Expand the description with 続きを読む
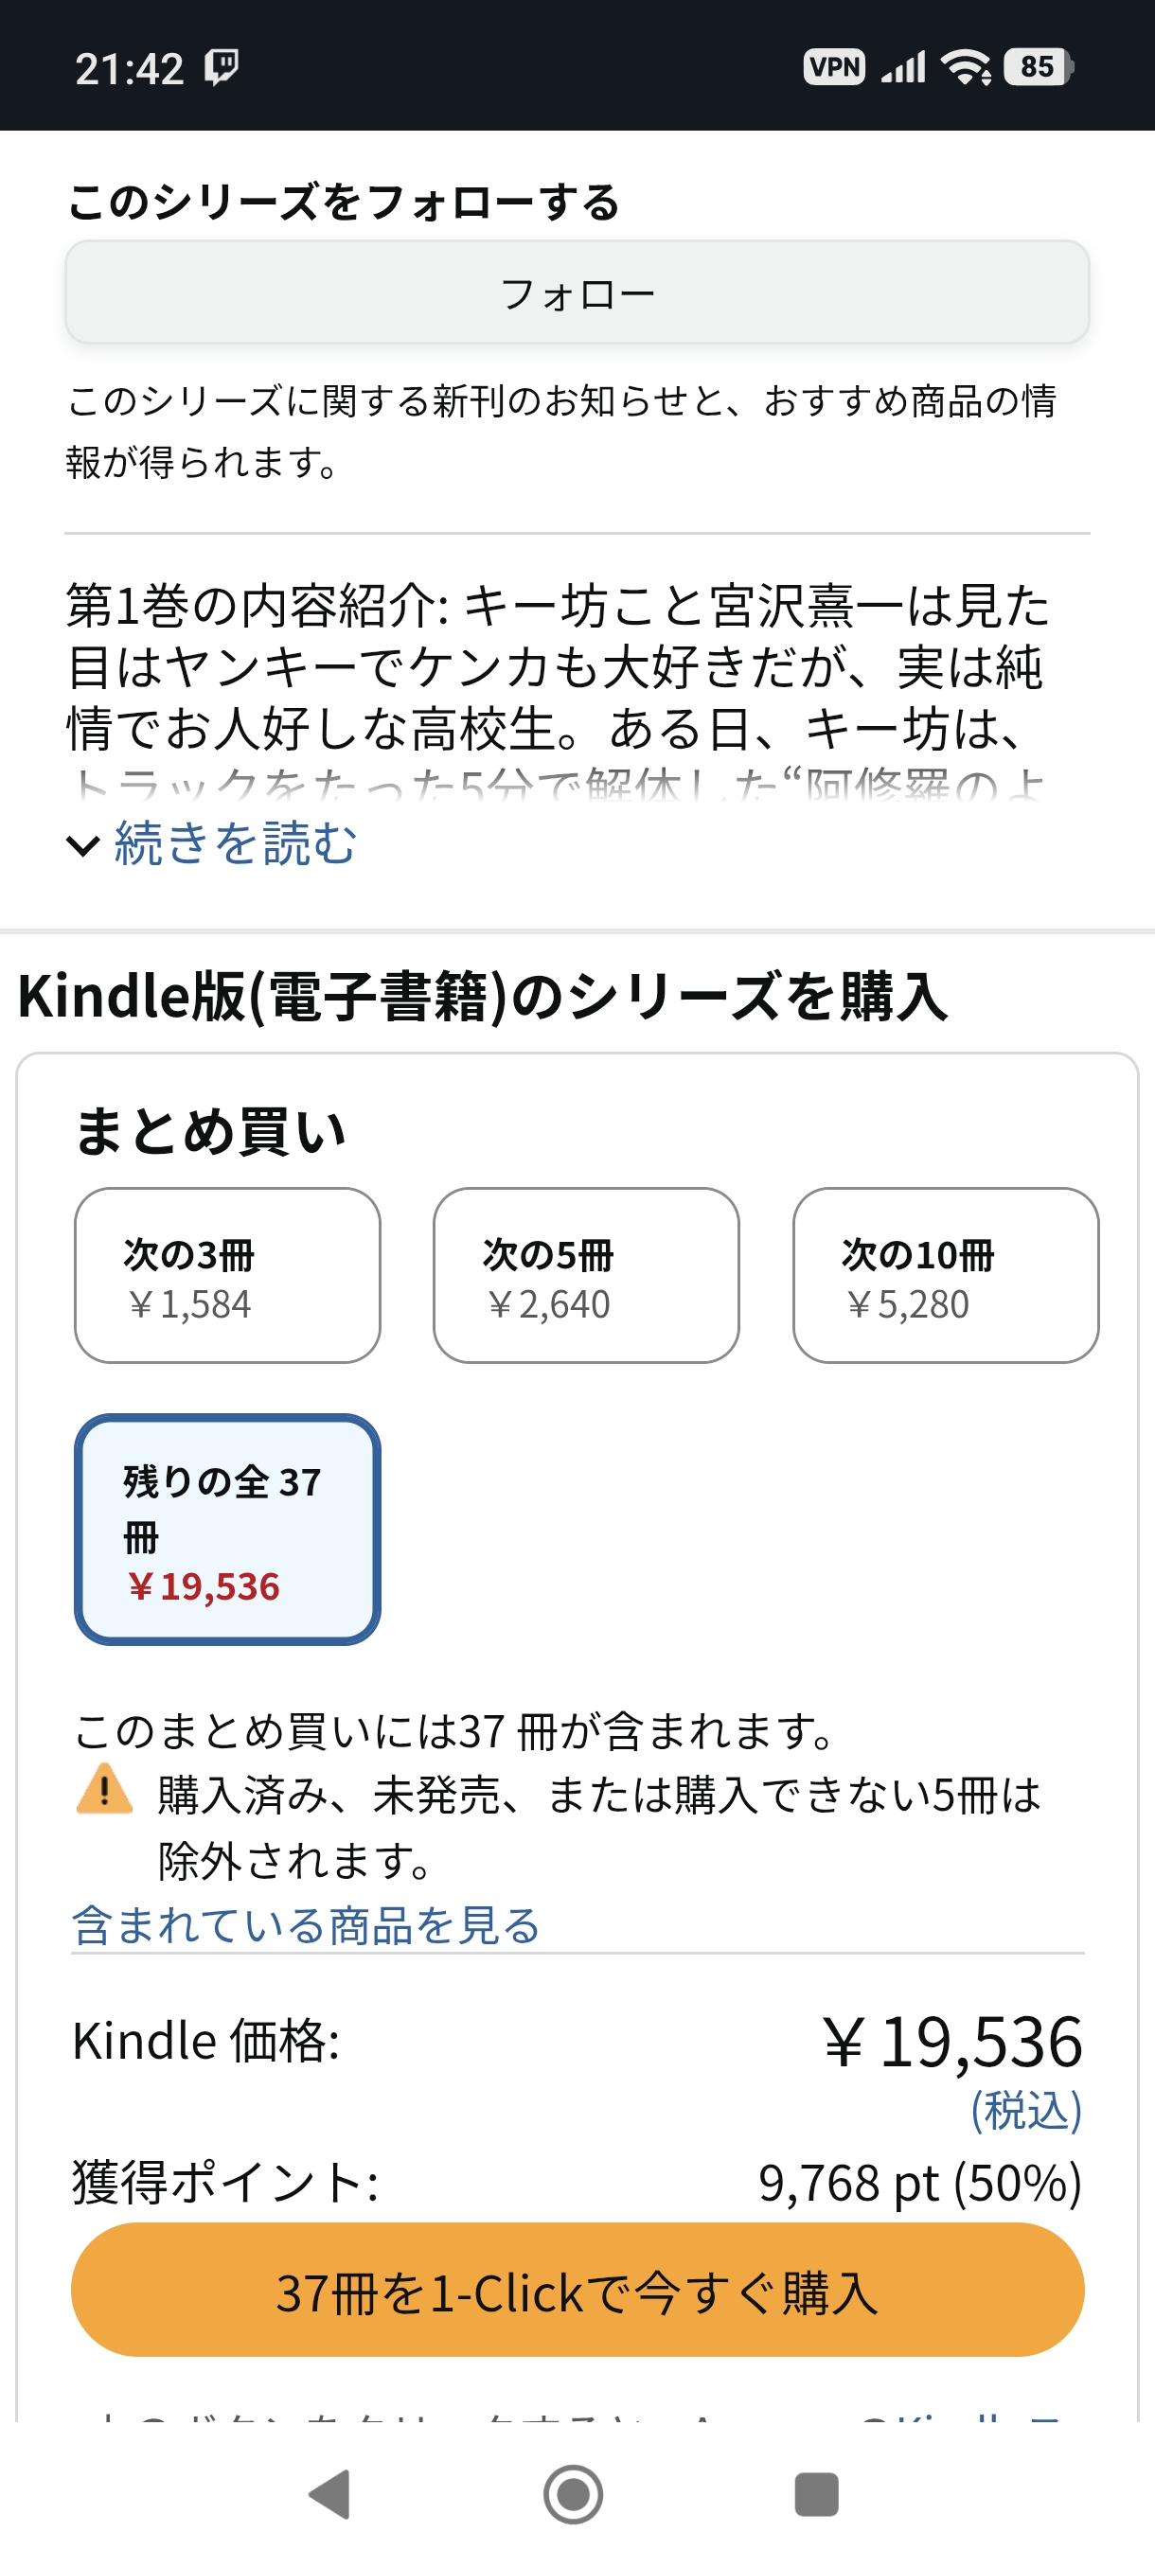The height and width of the screenshot is (2567, 1155). click(235, 844)
